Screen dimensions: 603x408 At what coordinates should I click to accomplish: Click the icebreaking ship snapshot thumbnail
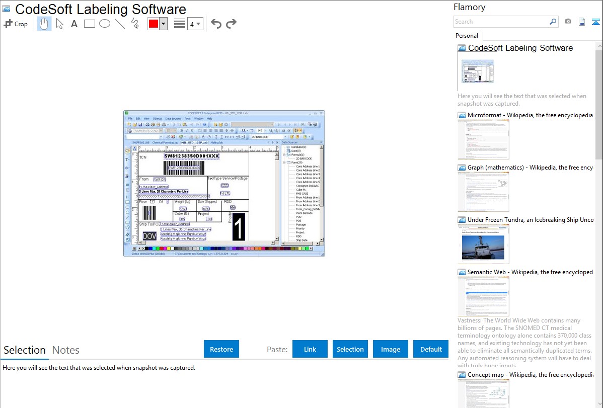tap(483, 244)
